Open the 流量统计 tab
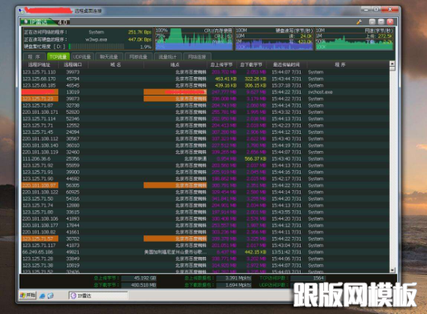The image size is (427, 314). click(167, 56)
